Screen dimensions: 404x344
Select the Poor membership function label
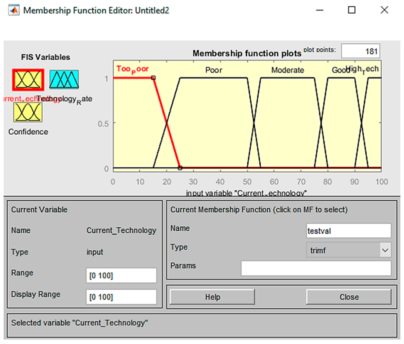(213, 70)
